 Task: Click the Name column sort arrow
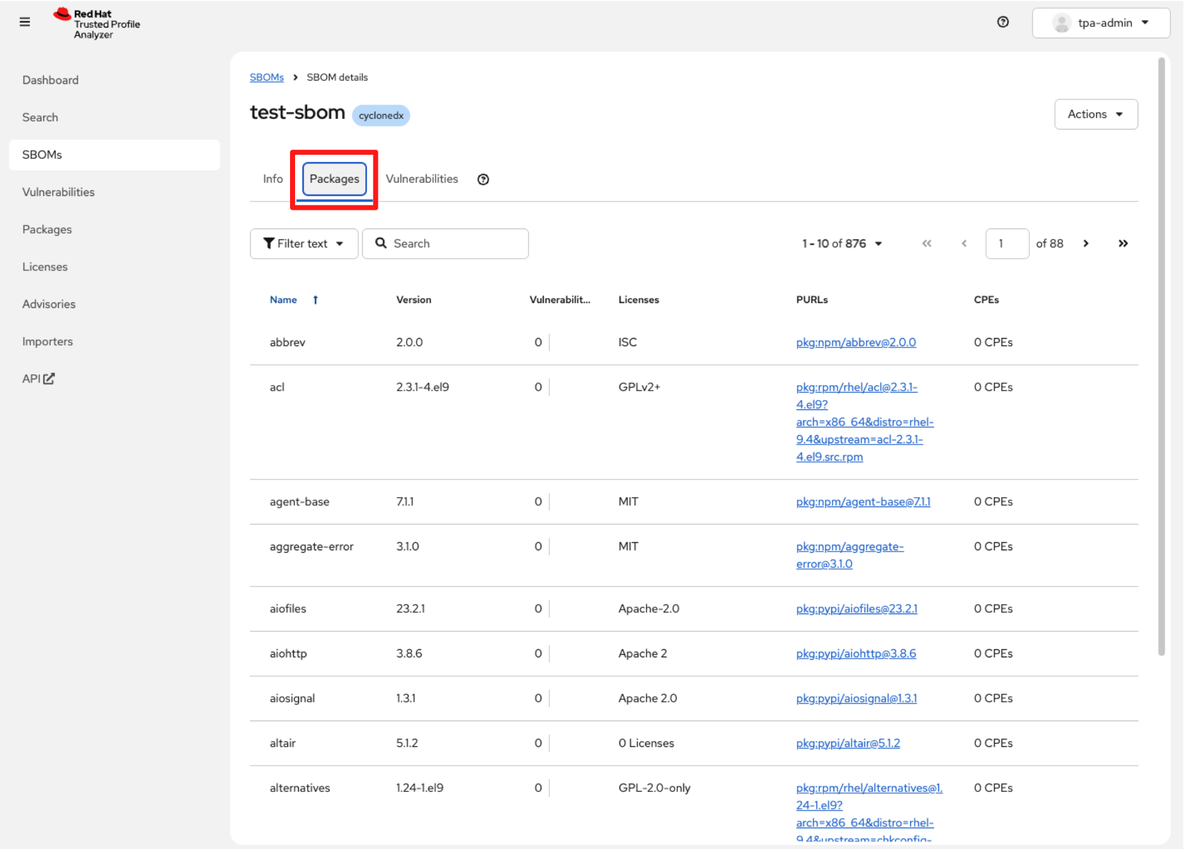point(316,300)
